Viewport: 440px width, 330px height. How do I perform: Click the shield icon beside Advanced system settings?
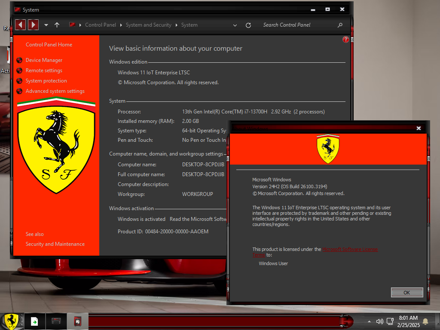coord(19,91)
